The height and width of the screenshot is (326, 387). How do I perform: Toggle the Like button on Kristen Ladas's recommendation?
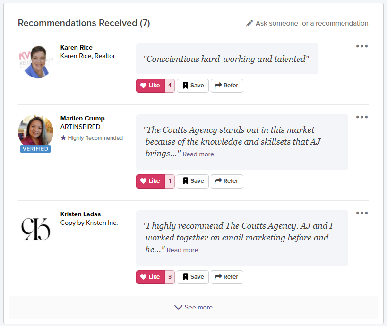(150, 277)
